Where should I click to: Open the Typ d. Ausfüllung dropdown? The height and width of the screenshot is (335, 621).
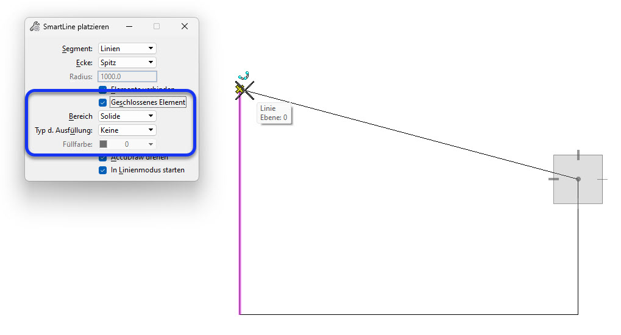point(127,130)
